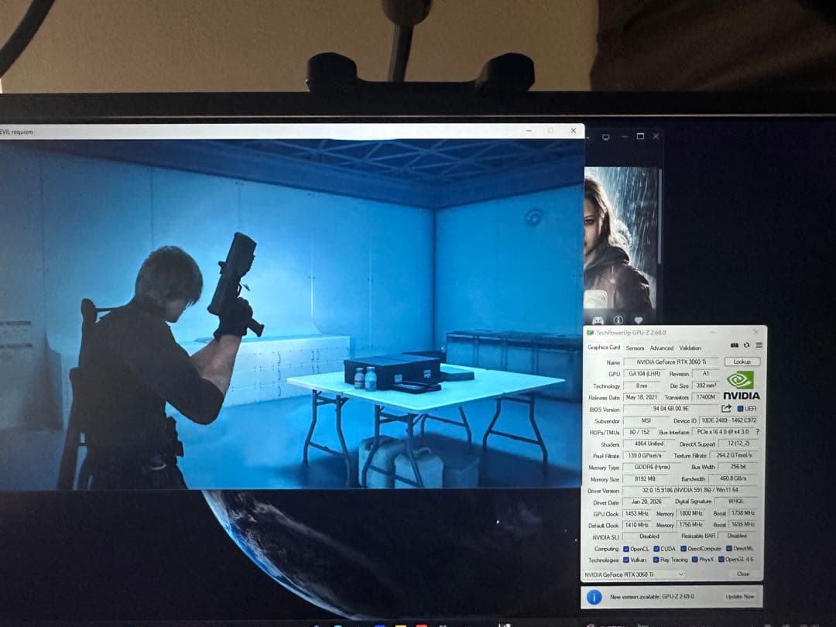Close the GPU-Z window with X
The width and height of the screenshot is (836, 627).
(755, 331)
